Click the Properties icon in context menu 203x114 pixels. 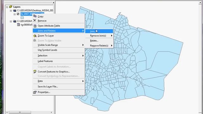pos(35,92)
